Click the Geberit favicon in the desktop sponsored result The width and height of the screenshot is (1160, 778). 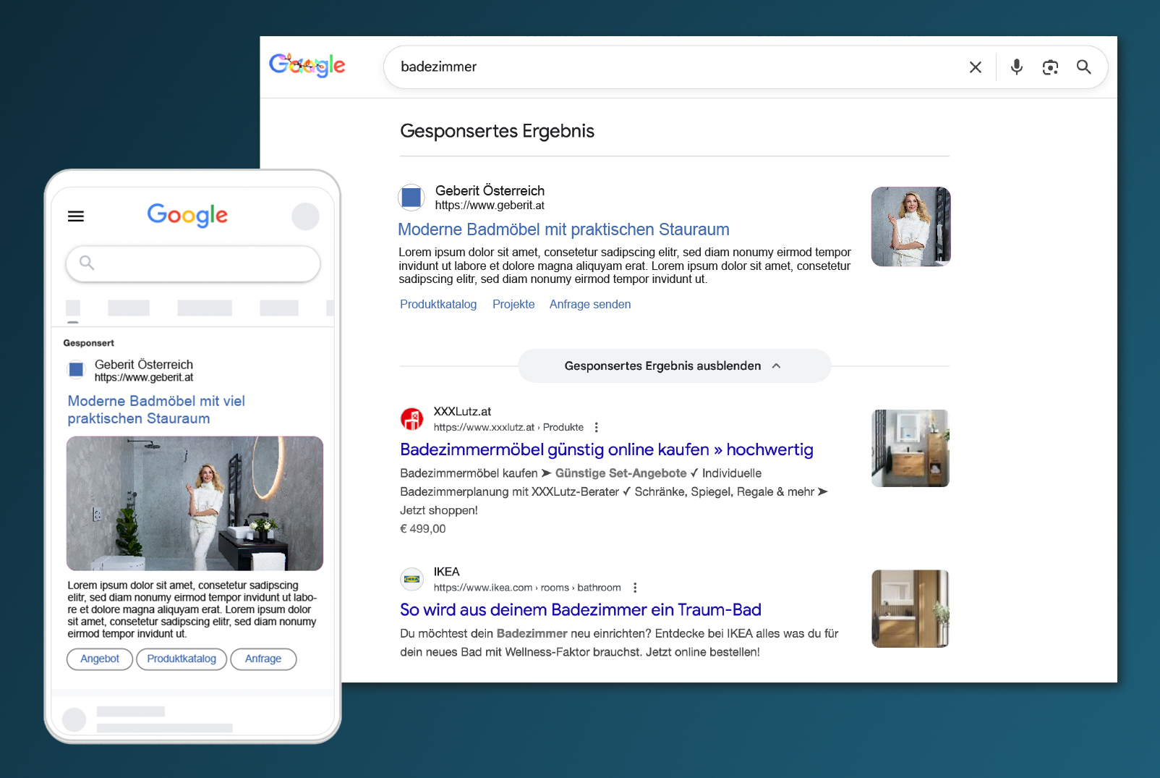click(x=411, y=198)
